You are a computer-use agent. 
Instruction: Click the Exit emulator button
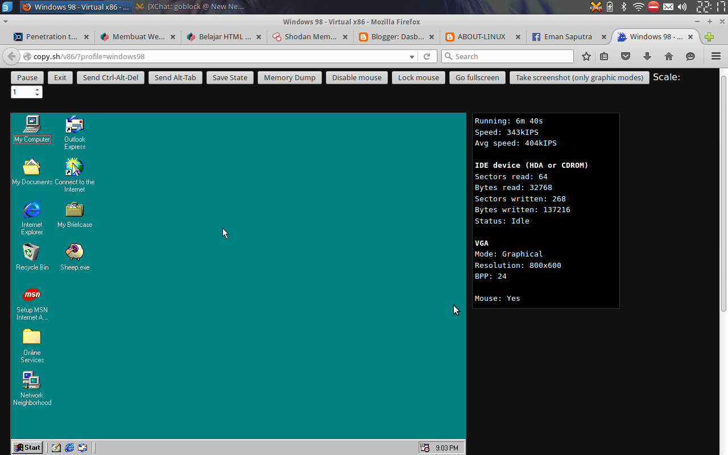60,77
